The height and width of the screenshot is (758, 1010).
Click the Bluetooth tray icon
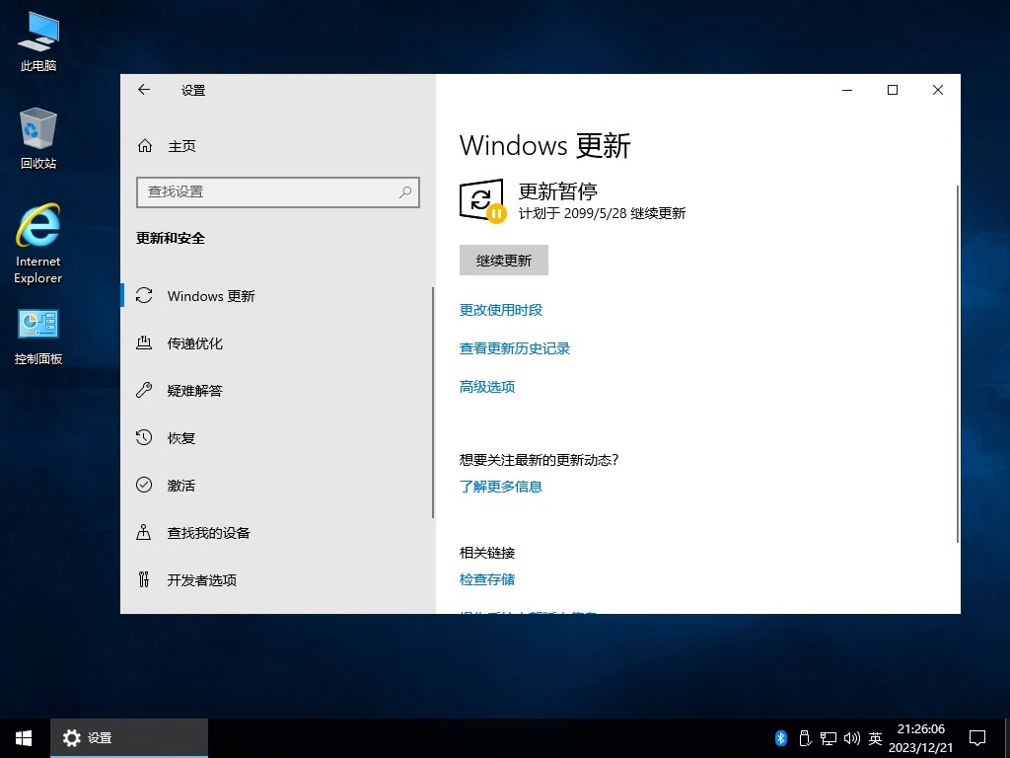[780, 737]
